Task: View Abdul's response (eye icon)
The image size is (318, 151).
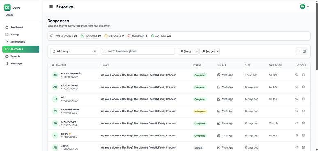Action: [x=297, y=147]
